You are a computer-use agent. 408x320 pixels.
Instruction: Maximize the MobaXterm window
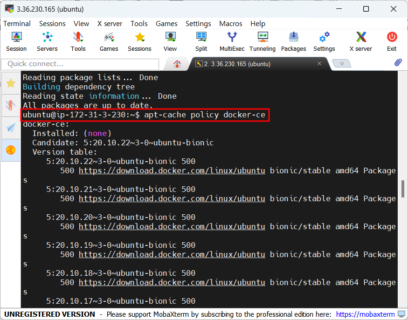(366, 9)
